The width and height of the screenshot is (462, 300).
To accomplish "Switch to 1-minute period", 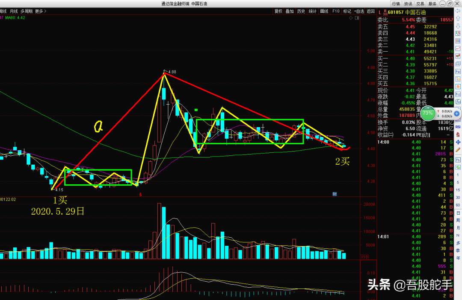I will coord(458,175).
